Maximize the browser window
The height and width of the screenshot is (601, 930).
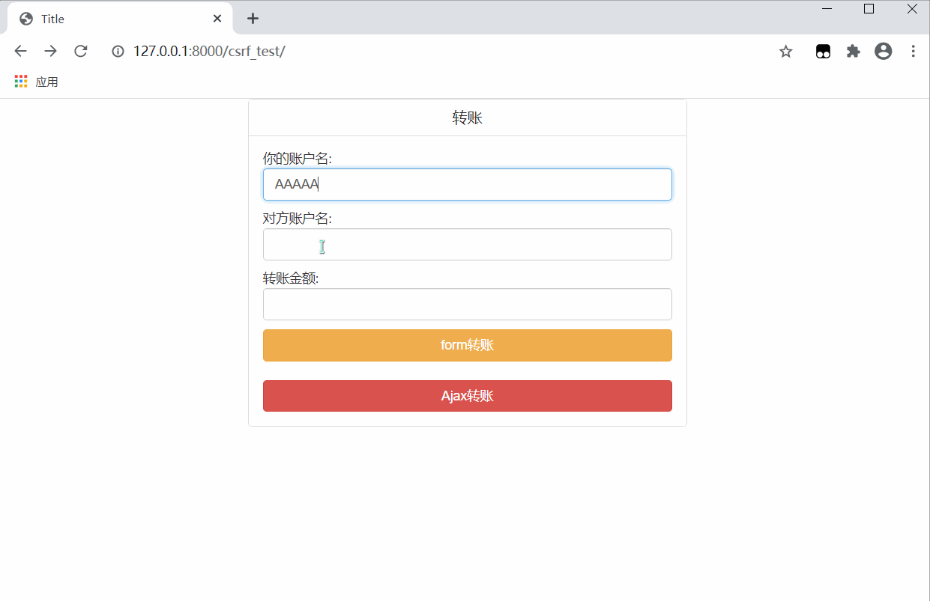[x=869, y=9]
